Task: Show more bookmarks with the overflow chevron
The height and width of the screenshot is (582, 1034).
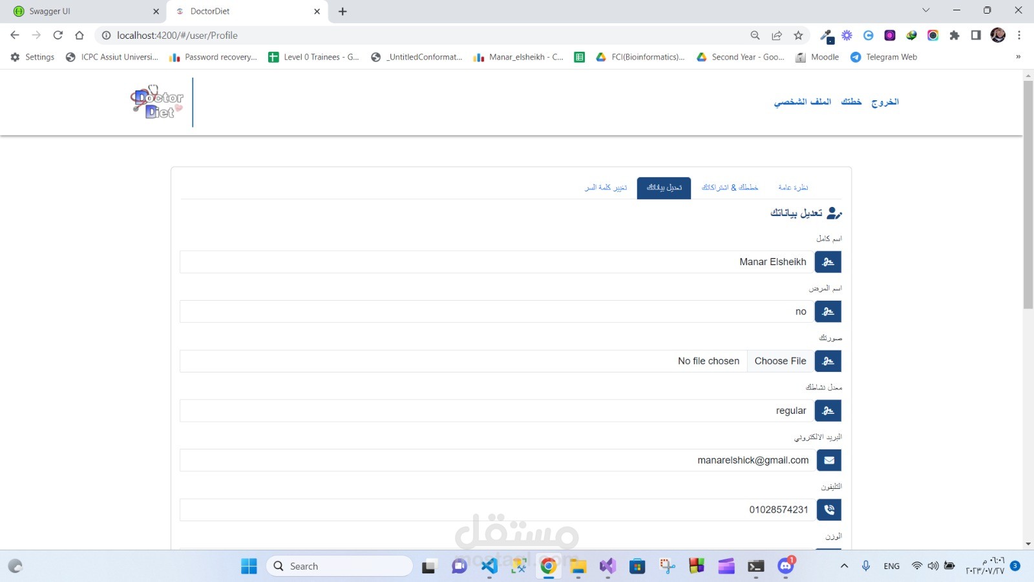Action: [x=1018, y=57]
